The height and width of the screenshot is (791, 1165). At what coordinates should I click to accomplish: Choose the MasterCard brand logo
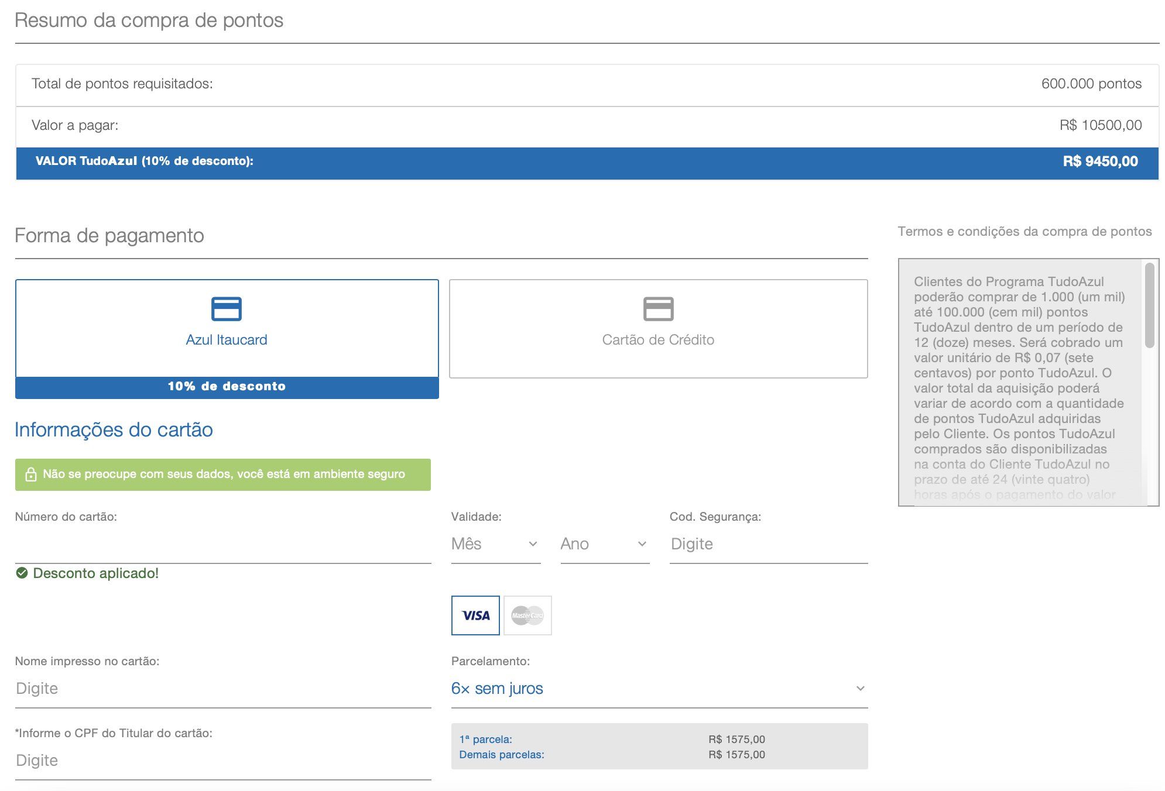tap(527, 615)
